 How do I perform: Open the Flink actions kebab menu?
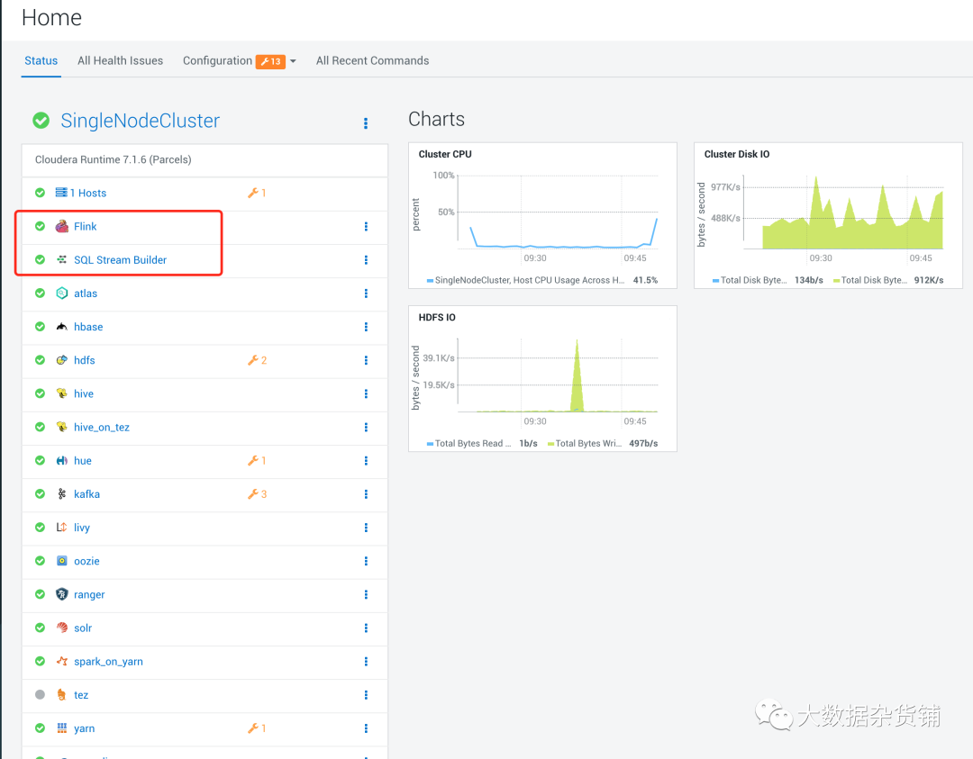[x=366, y=226]
